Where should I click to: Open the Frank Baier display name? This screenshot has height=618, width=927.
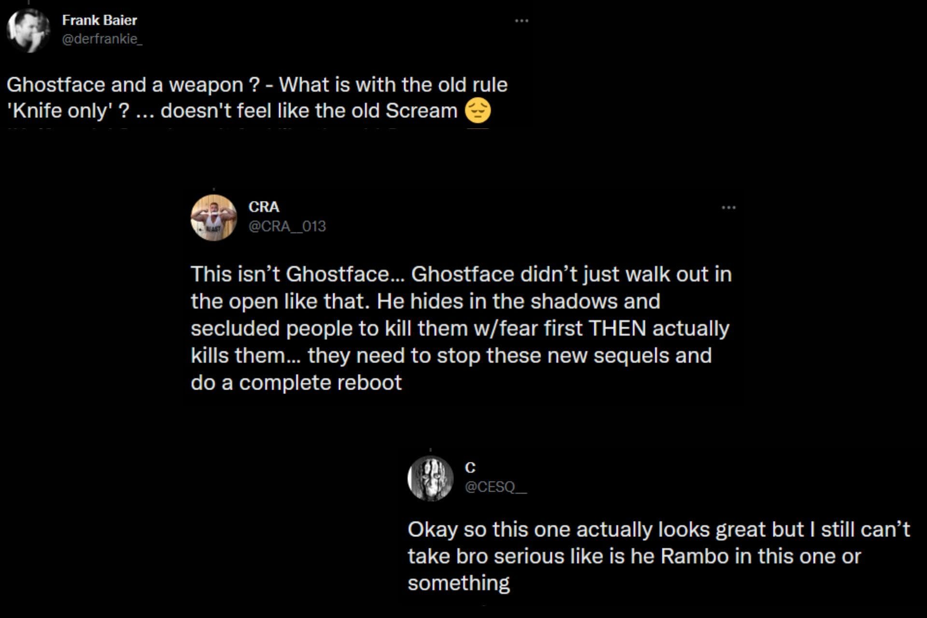click(99, 20)
